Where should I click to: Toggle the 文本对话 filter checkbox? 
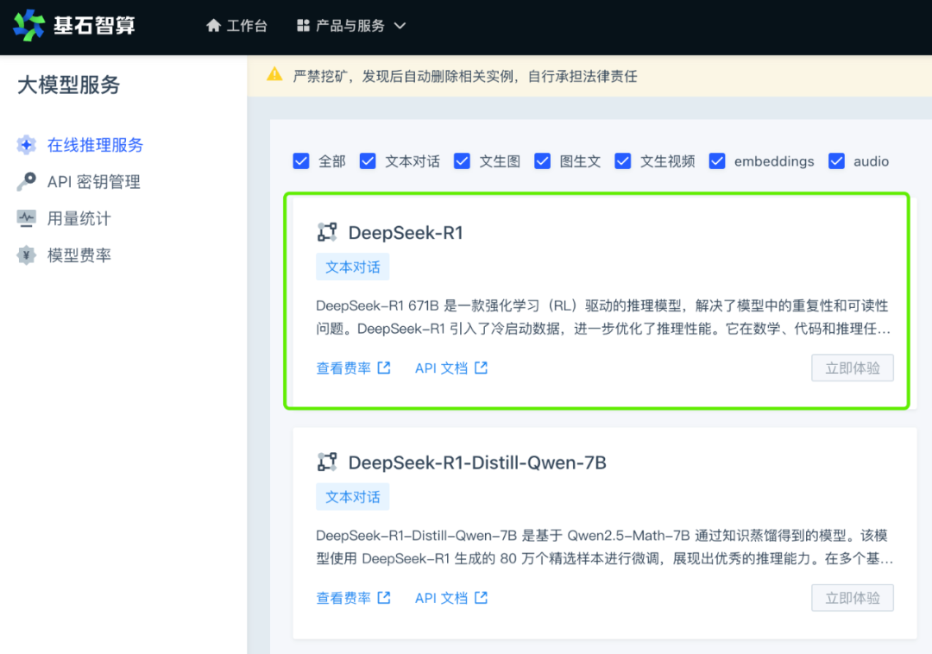click(368, 161)
